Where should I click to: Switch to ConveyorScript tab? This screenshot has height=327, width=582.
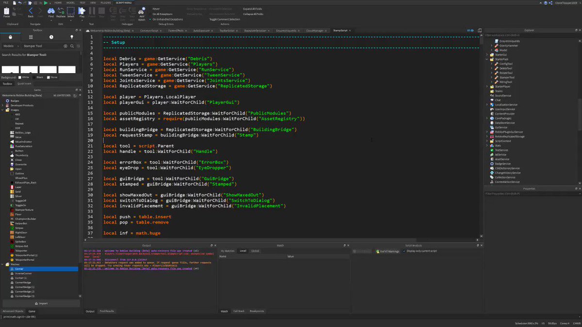click(149, 30)
